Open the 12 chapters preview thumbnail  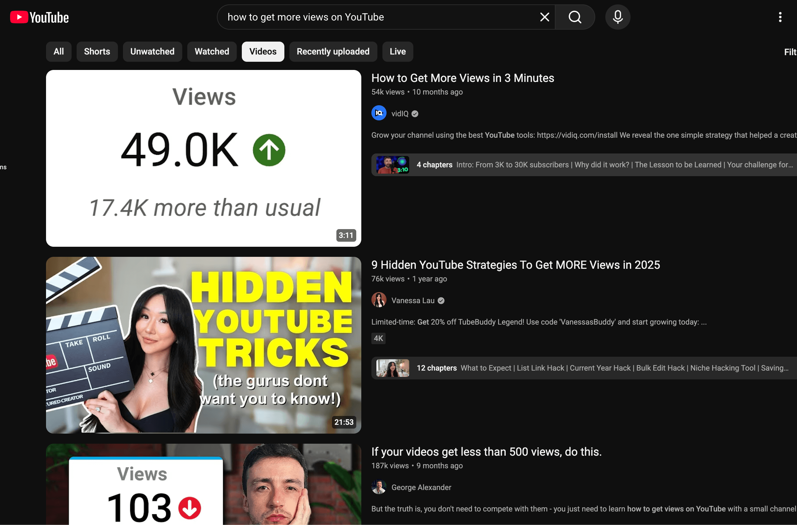(x=393, y=368)
